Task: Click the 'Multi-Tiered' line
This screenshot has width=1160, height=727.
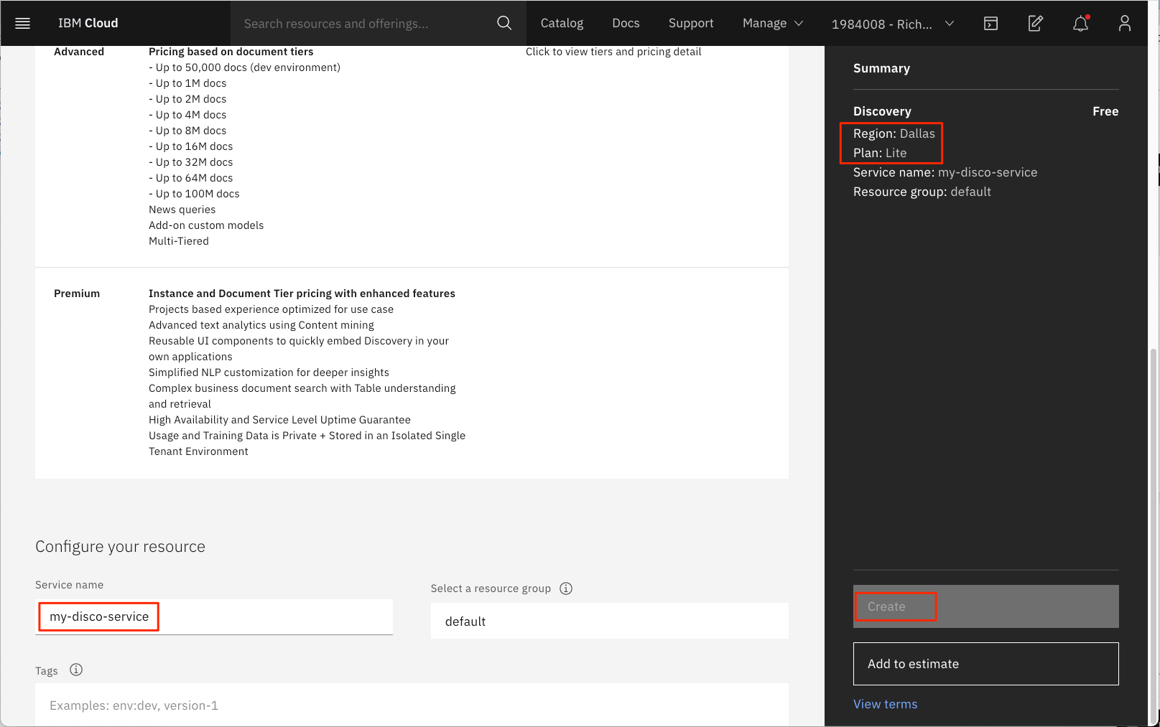Action: point(179,241)
